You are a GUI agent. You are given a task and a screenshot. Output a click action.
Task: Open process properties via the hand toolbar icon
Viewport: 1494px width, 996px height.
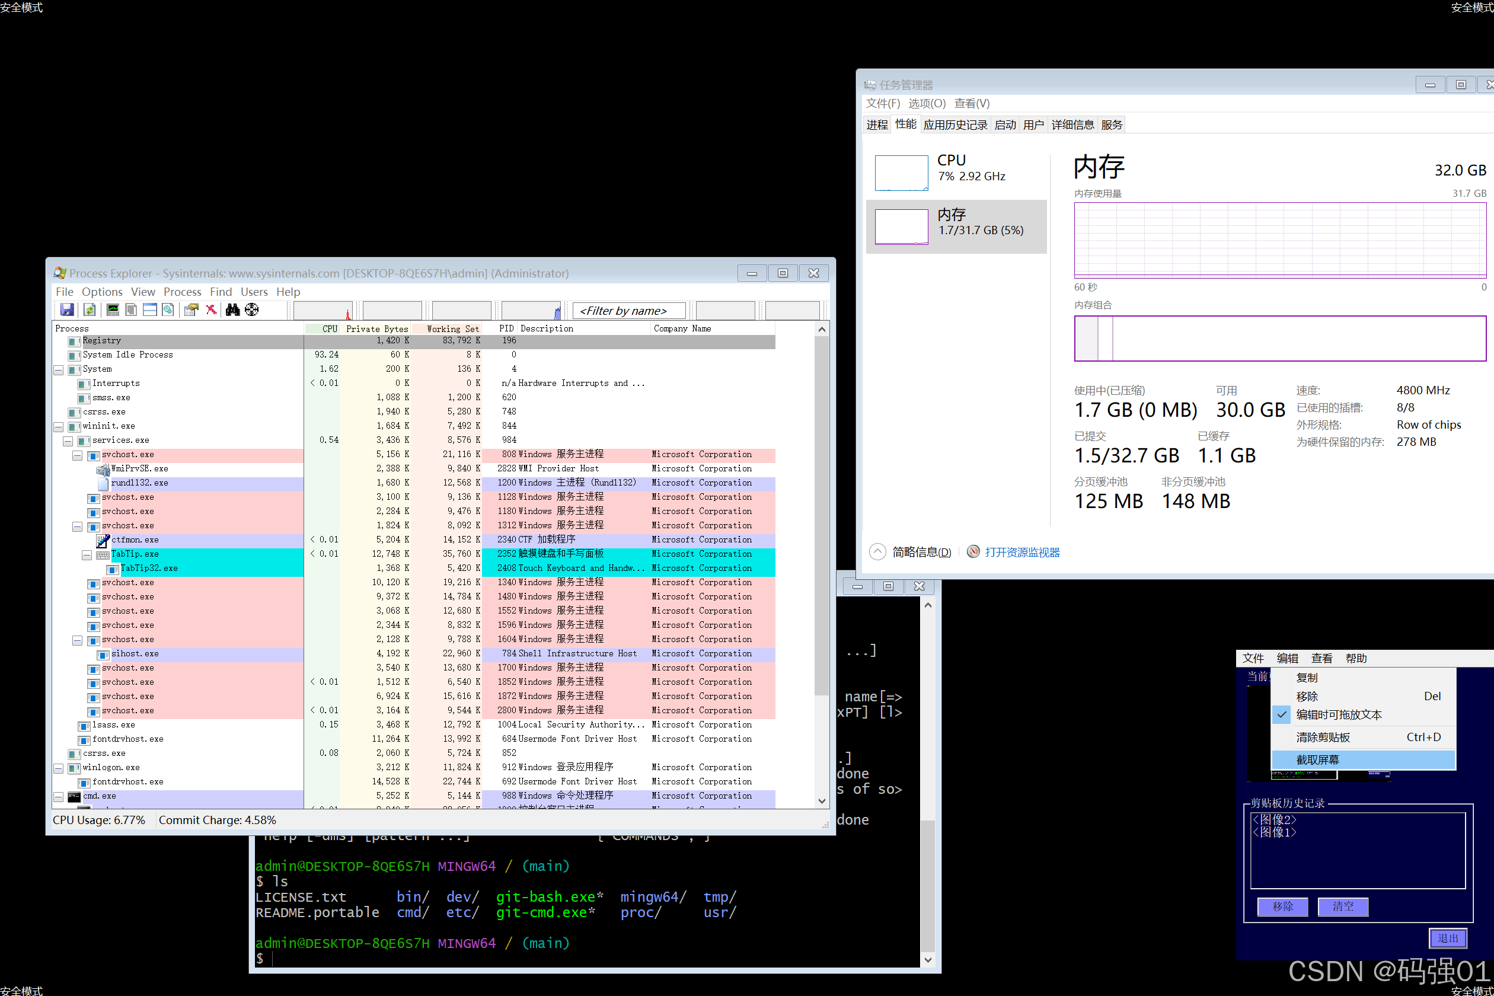point(191,310)
